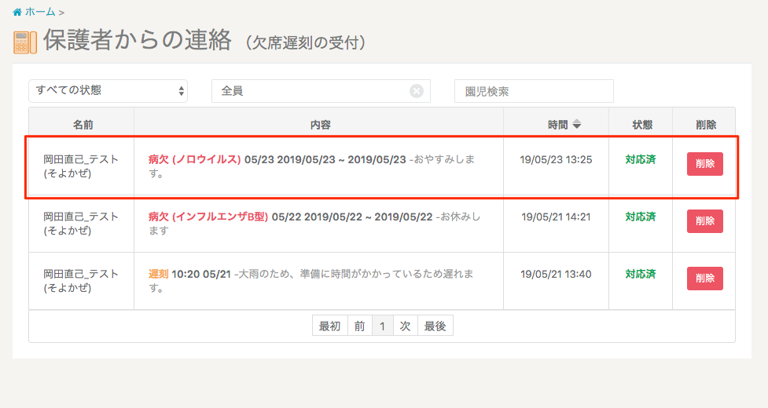Click the phone icon beside page title
This screenshot has width=768, height=408.
coord(25,42)
